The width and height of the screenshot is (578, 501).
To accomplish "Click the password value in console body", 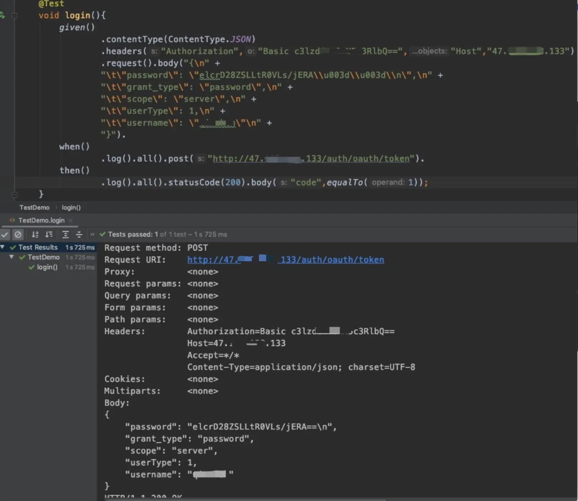I will click(260, 427).
